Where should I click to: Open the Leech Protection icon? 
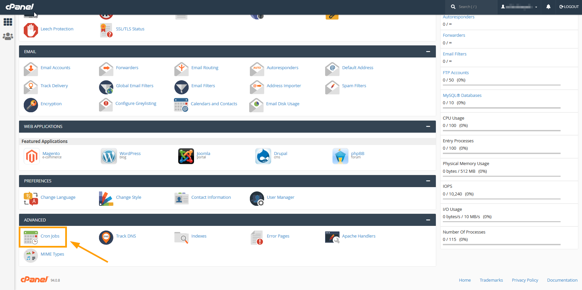pos(31,30)
